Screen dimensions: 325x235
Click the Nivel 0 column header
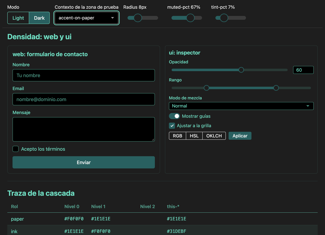(x=72, y=207)
